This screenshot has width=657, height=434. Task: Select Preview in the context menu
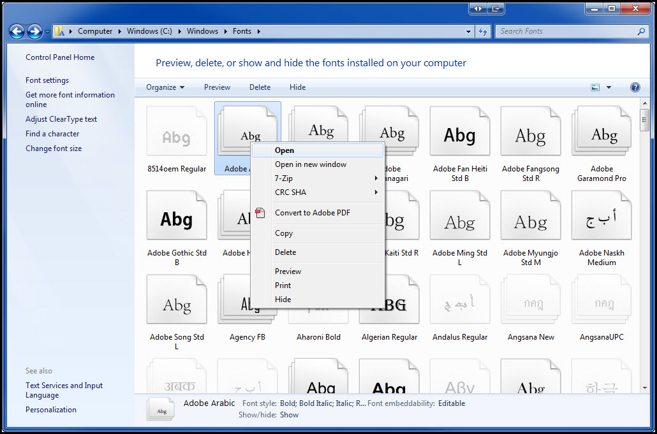tap(288, 271)
